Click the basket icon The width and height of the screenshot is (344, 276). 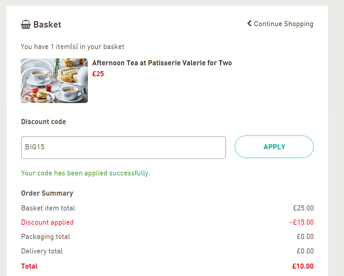25,24
